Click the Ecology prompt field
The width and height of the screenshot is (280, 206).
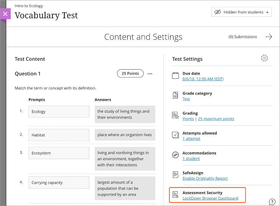(x=59, y=111)
